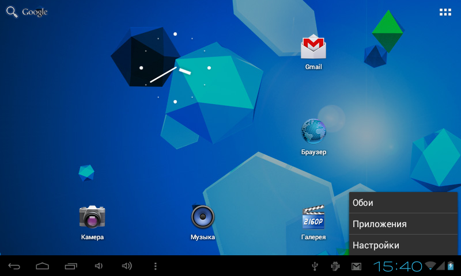Tap the battery charging icon

pyautogui.click(x=451, y=266)
